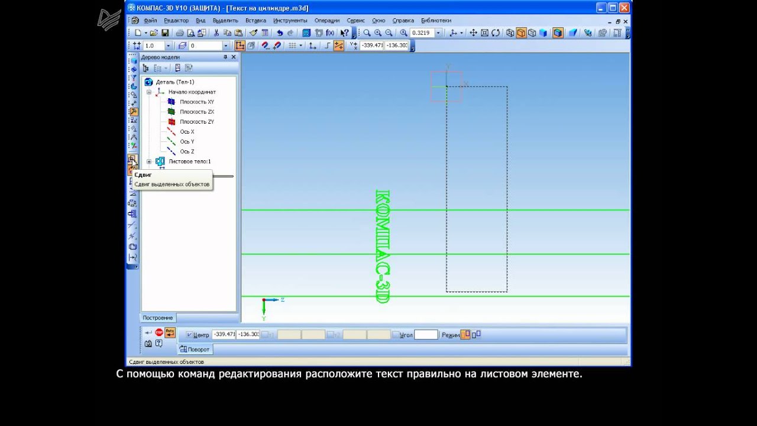Click the magnet snap settings icon
Viewport: 757px width, 426px height.
265,46
